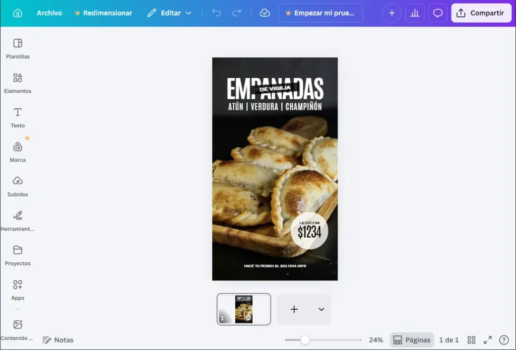The width and height of the screenshot is (516, 350).
Task: Open Subidos uploads panel
Action: point(18,186)
